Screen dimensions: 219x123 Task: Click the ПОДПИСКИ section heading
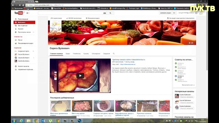(x=18, y=48)
